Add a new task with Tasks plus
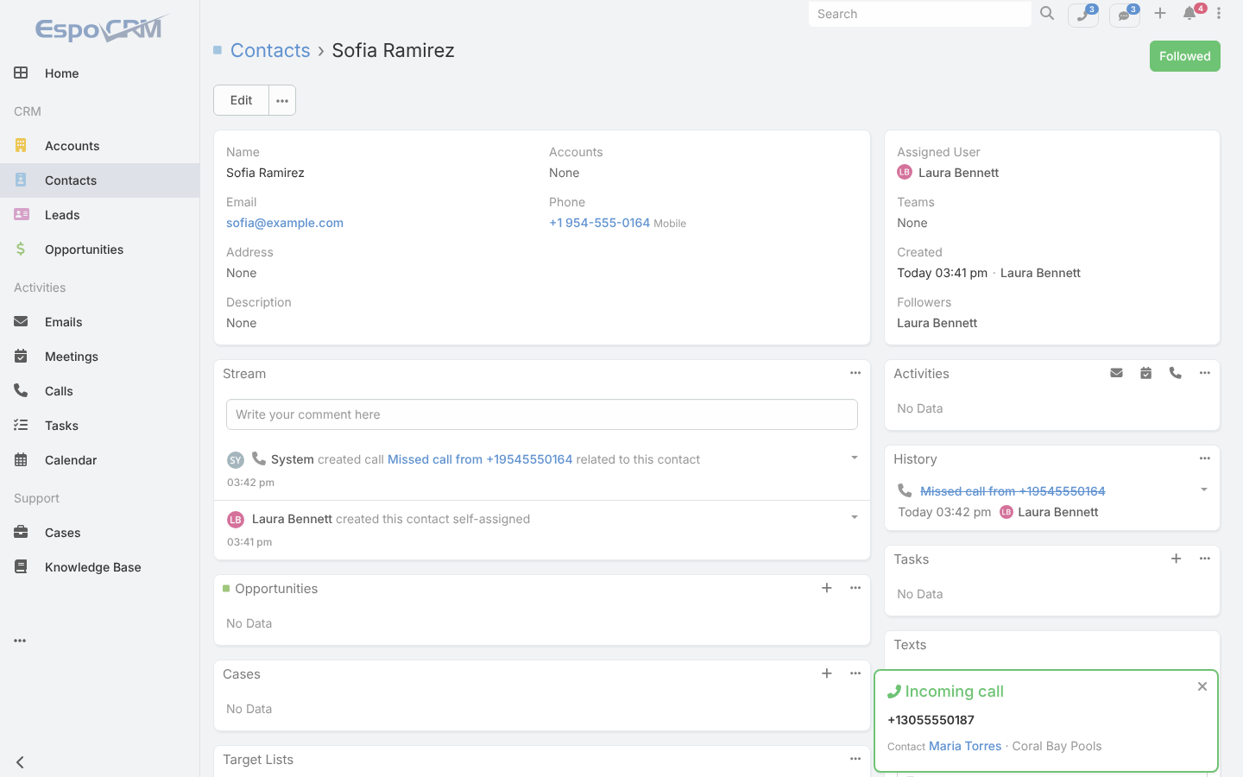The width and height of the screenshot is (1243, 777). (1176, 559)
